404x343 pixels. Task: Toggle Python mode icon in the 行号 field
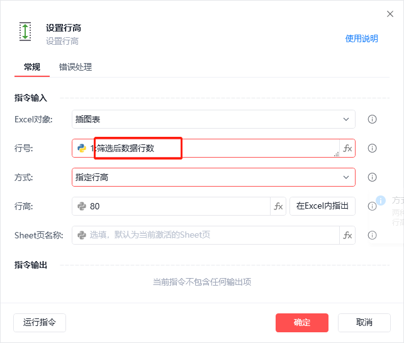(82, 148)
